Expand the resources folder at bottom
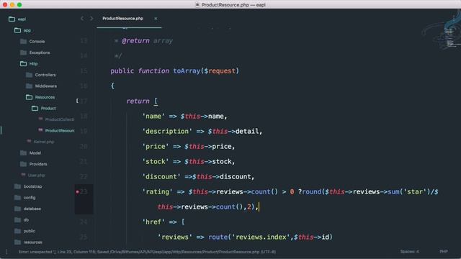The image size is (461, 259). (x=32, y=242)
